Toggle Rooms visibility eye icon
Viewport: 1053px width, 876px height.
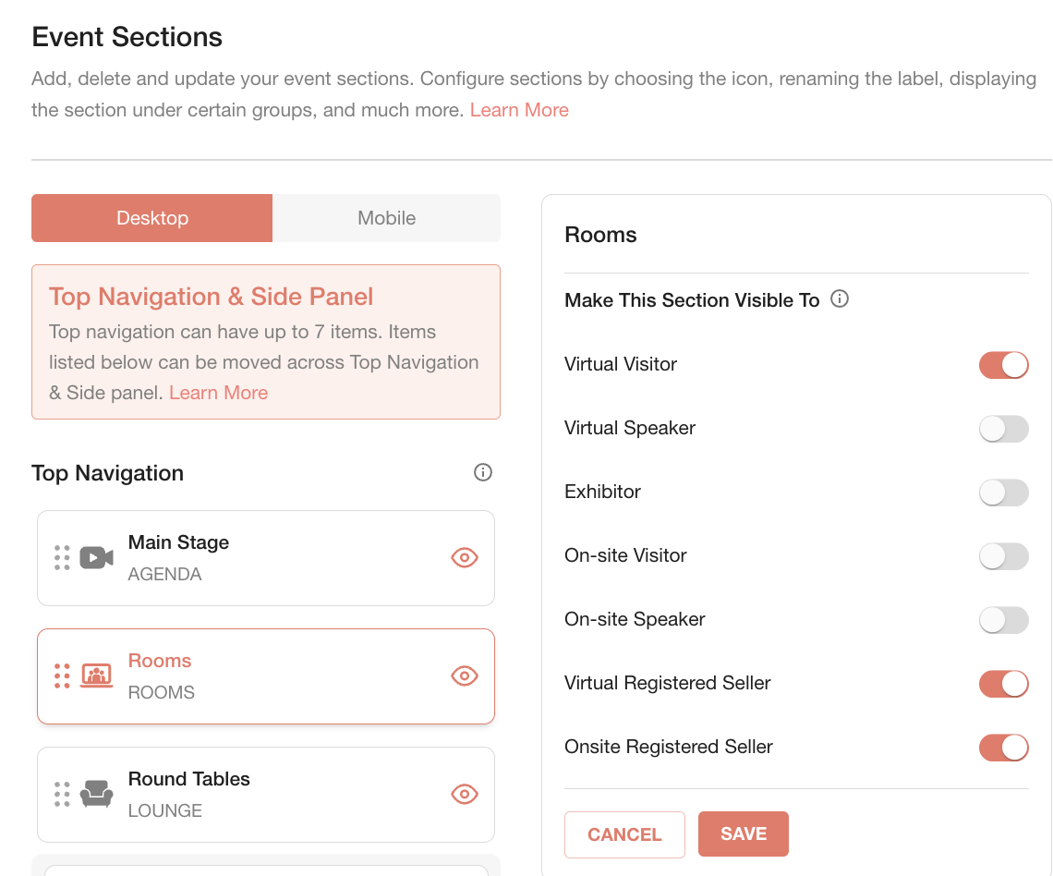(464, 676)
